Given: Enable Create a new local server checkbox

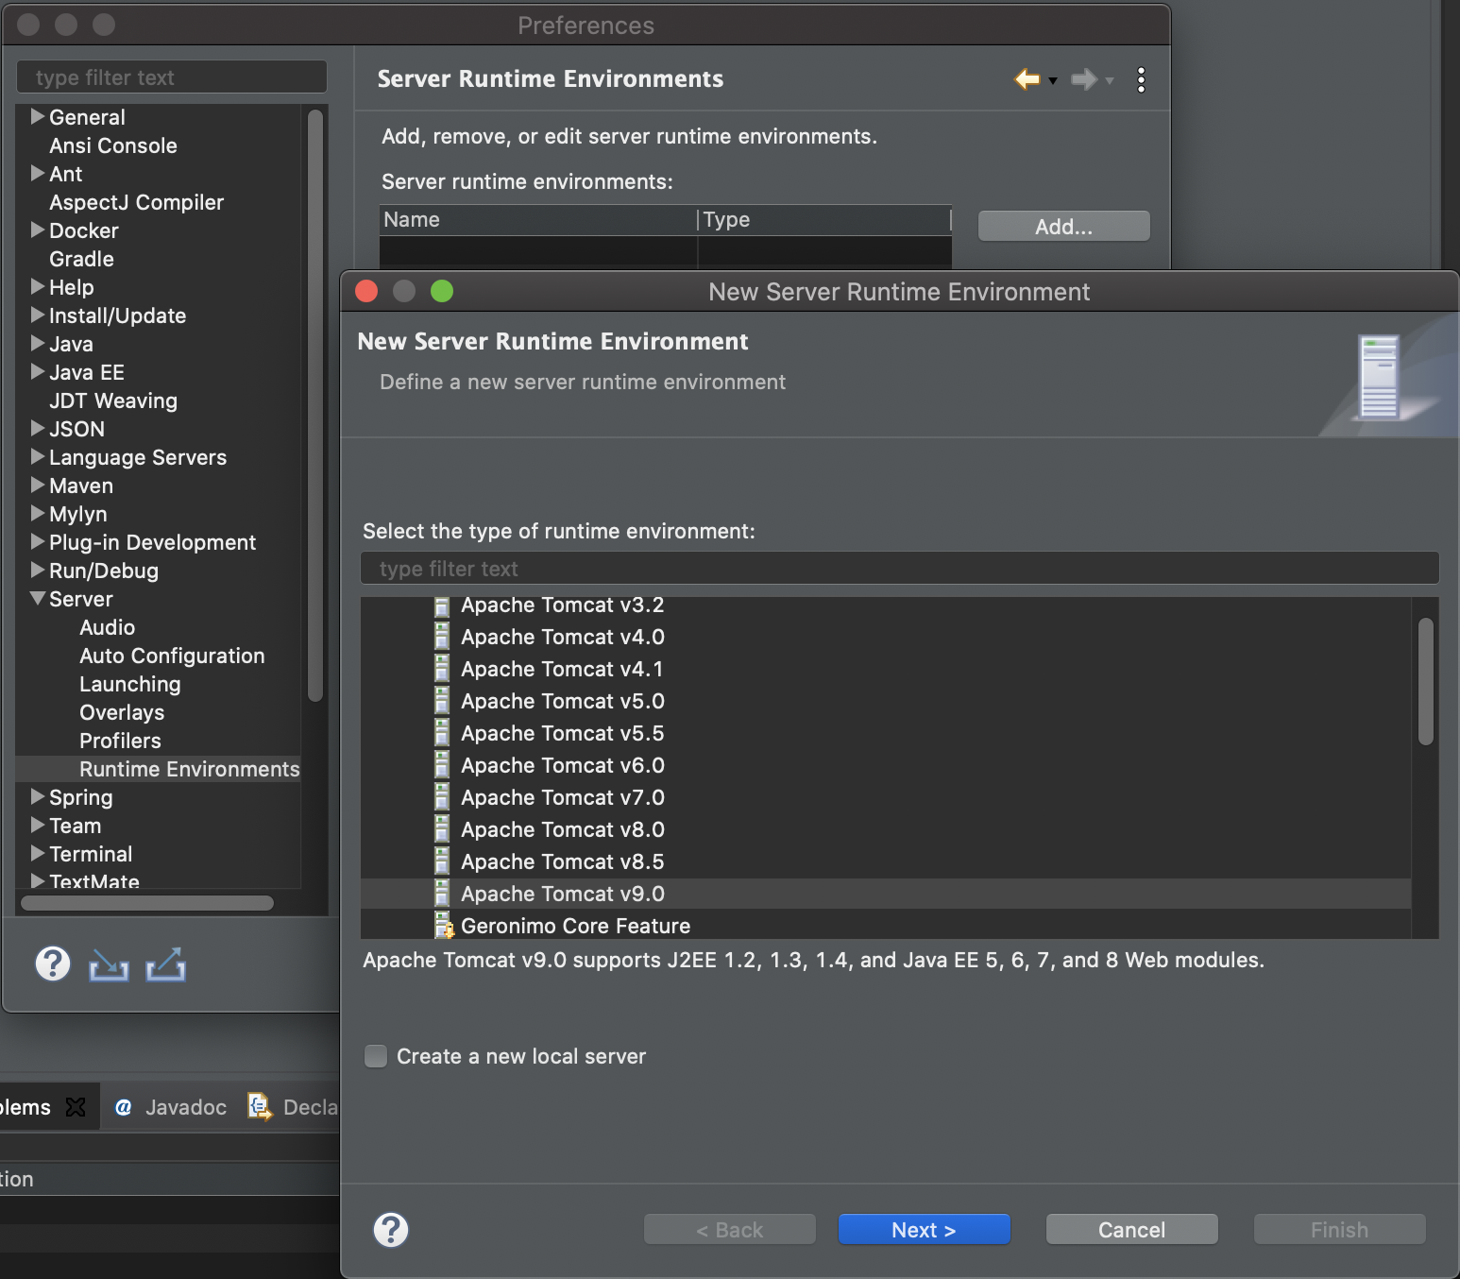Looking at the screenshot, I should (376, 1056).
